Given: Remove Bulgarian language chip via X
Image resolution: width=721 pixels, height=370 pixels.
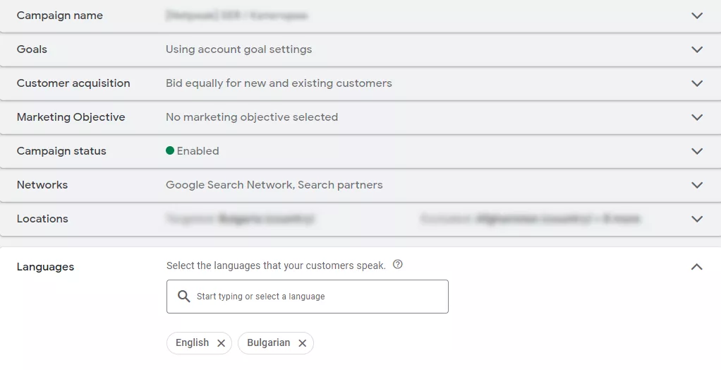Looking at the screenshot, I should coord(302,343).
